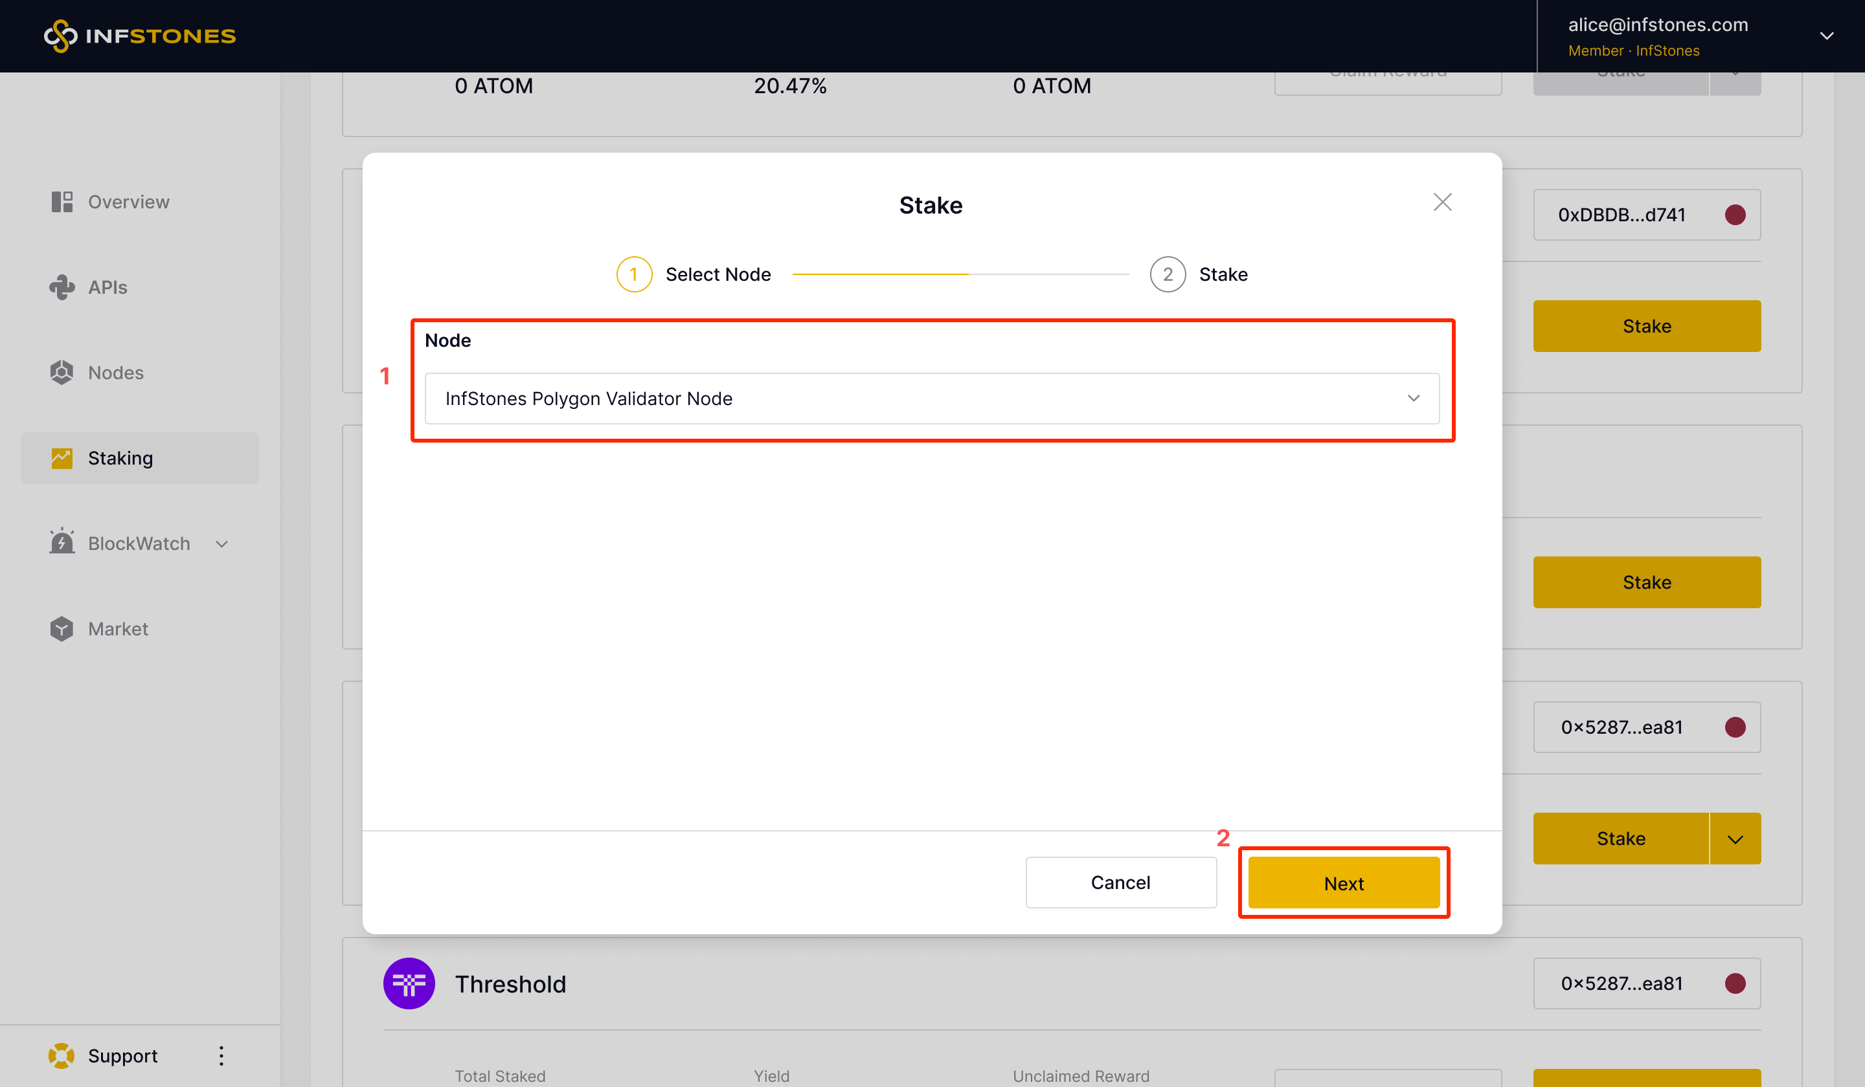This screenshot has width=1865, height=1087.
Task: Open the three-dot menu beside Support
Action: [x=221, y=1055]
